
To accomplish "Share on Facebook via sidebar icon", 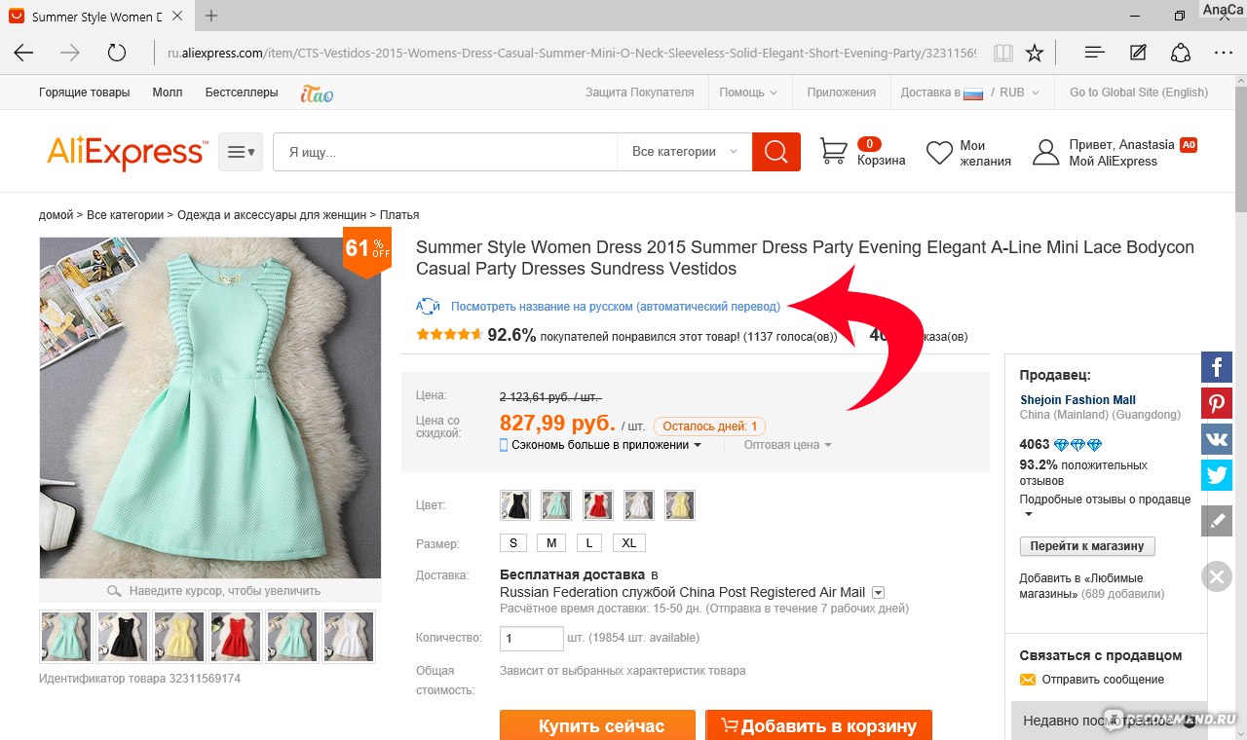I will [1216, 367].
